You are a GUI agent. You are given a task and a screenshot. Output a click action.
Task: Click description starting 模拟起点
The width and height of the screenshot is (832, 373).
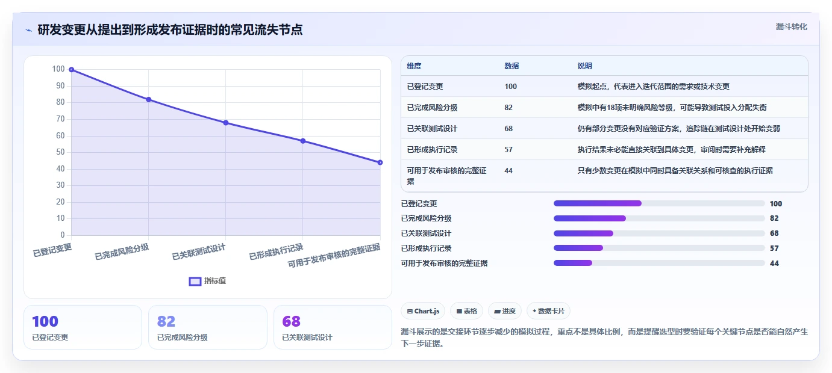tap(654, 87)
